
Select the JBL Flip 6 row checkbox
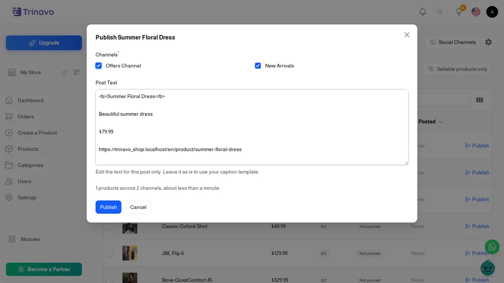click(x=109, y=253)
